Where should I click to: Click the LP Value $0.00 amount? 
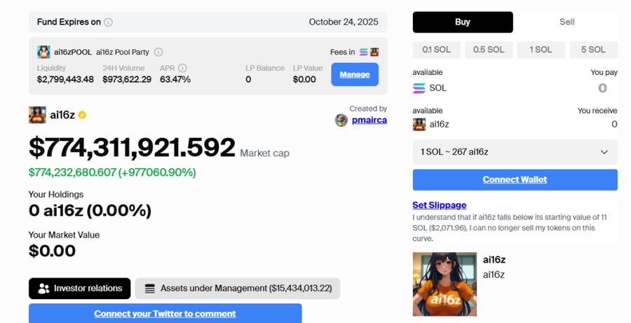(x=304, y=80)
